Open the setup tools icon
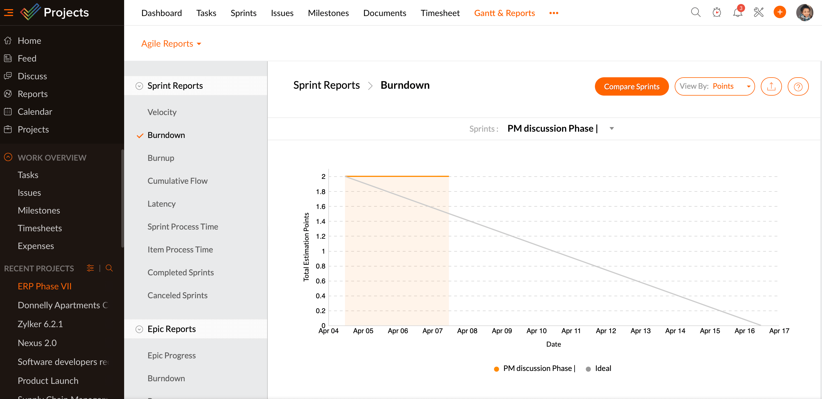The image size is (822, 399). [x=759, y=13]
